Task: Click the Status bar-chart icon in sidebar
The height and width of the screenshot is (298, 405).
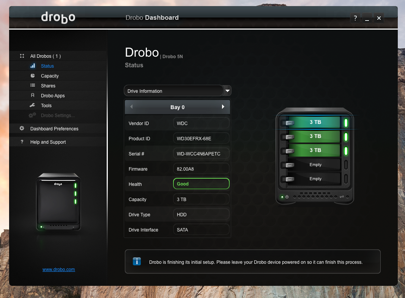Action: click(x=33, y=66)
